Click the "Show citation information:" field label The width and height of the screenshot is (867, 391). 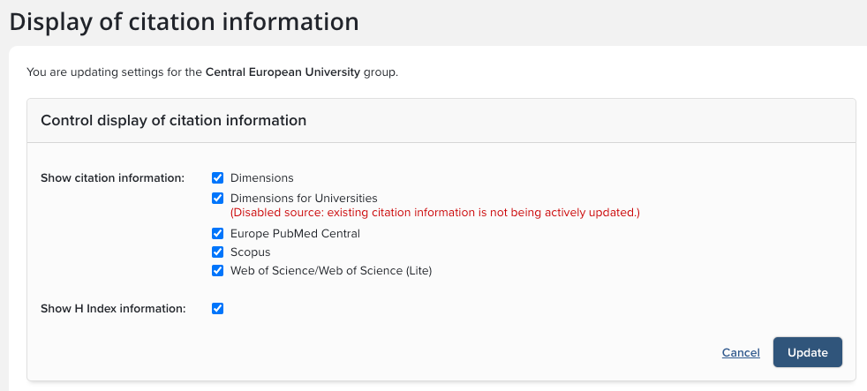pyautogui.click(x=112, y=178)
